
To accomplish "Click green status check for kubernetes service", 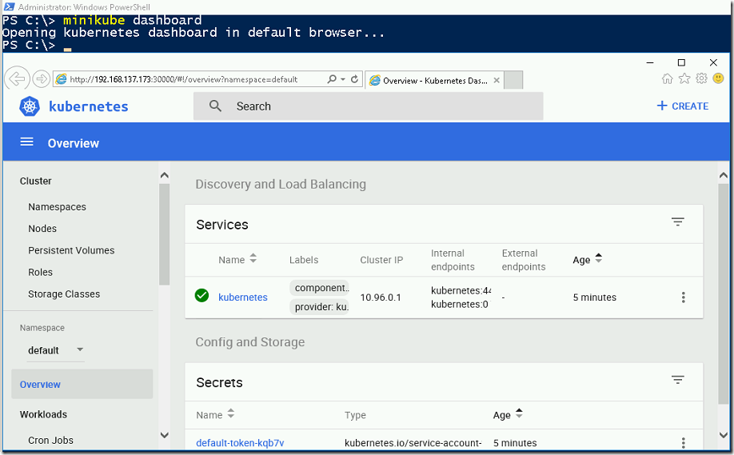I will point(201,296).
